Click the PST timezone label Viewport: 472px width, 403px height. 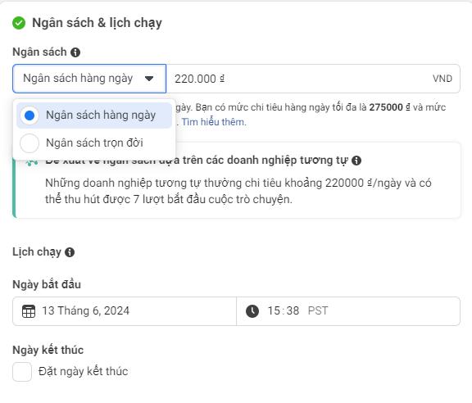318,311
